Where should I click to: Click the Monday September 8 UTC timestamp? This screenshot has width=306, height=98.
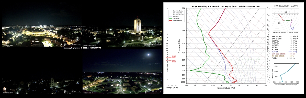[x=82, y=48]
